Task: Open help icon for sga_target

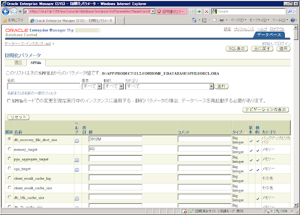Action: click(77, 170)
